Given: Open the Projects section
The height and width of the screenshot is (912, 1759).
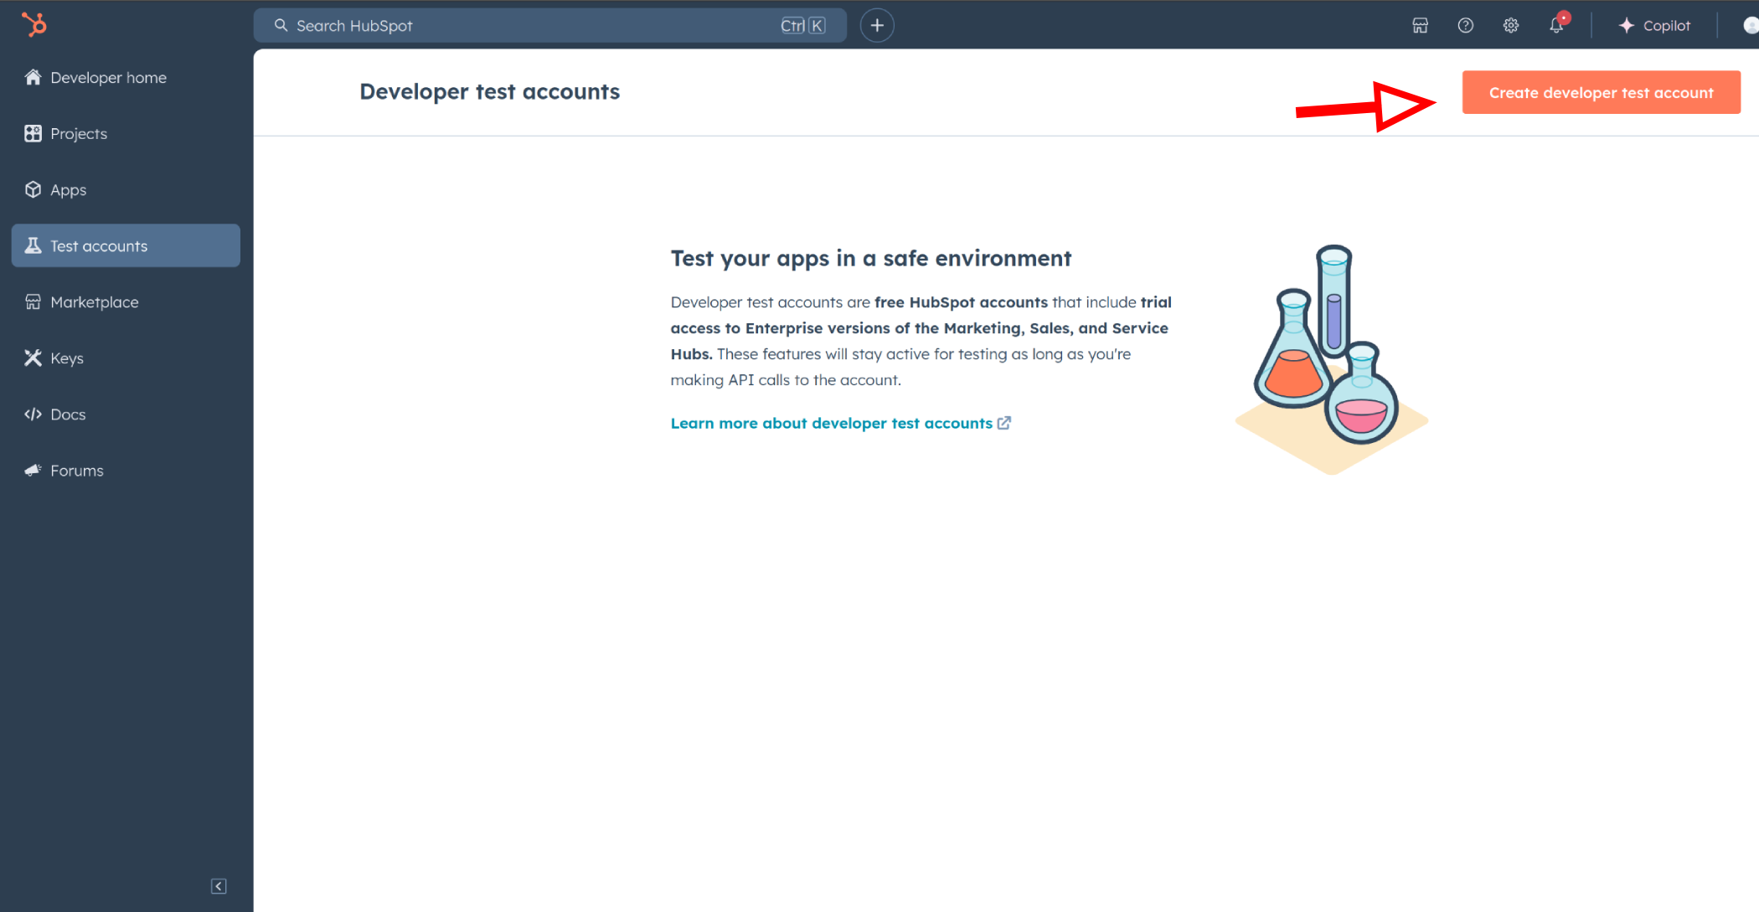Looking at the screenshot, I should (x=78, y=132).
